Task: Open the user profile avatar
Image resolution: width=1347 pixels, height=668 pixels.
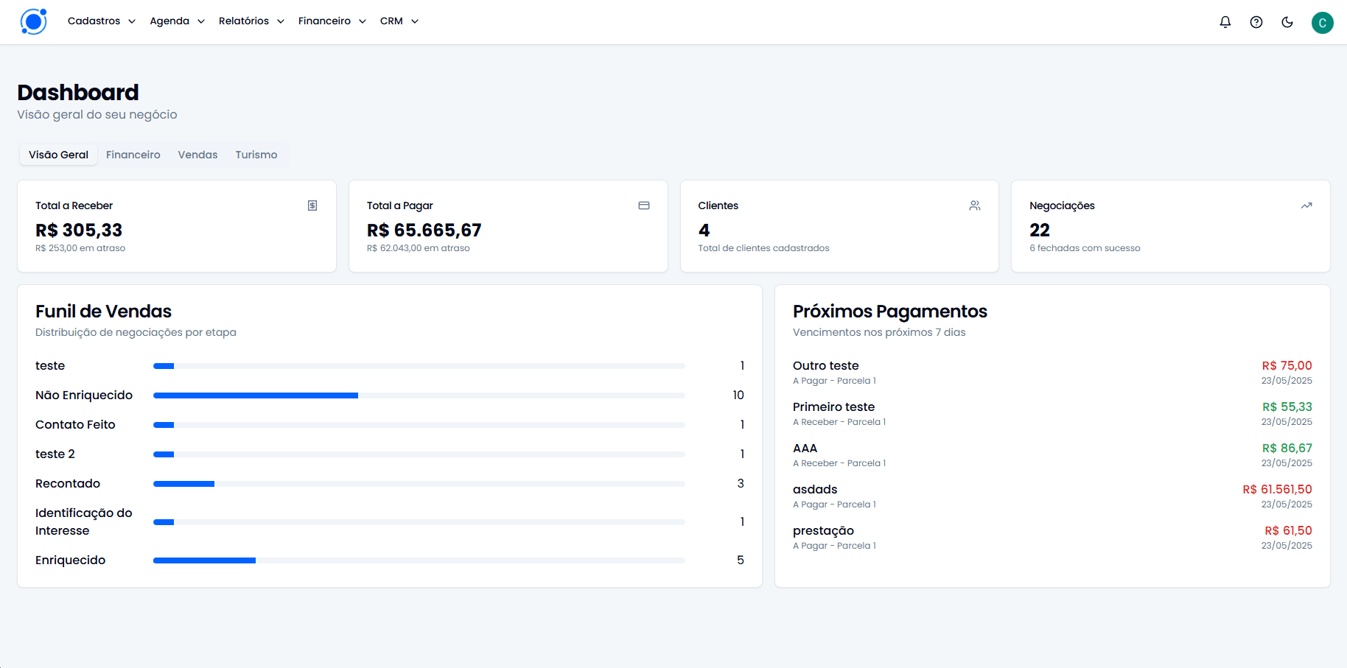Action: (x=1323, y=22)
